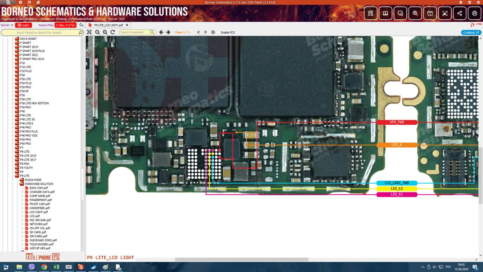Click the Content Mobile Phone logo button
The width and height of the screenshot is (483, 272).
43,257
